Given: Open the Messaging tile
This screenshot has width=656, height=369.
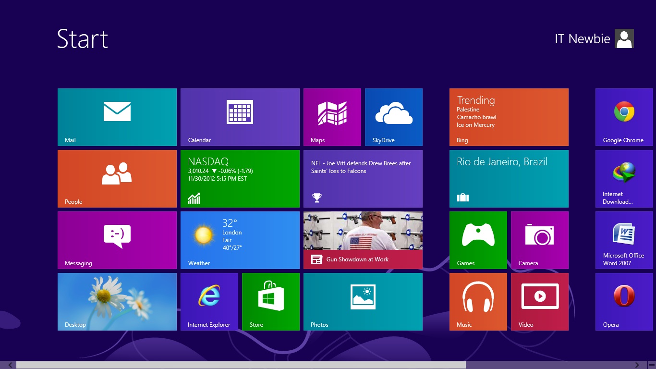Looking at the screenshot, I should point(117,240).
